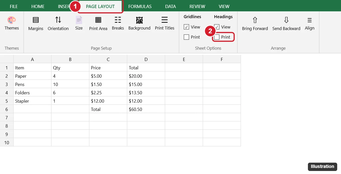Viewport: 341px width, 174px height.
Task: Select column A header
Action: point(32,59)
